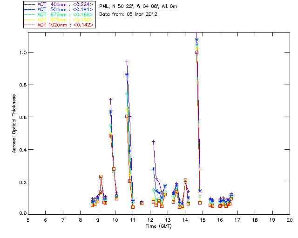The height and width of the screenshot is (238, 298).
Task: Click the x-axis tick label 20
Action: 290,220
